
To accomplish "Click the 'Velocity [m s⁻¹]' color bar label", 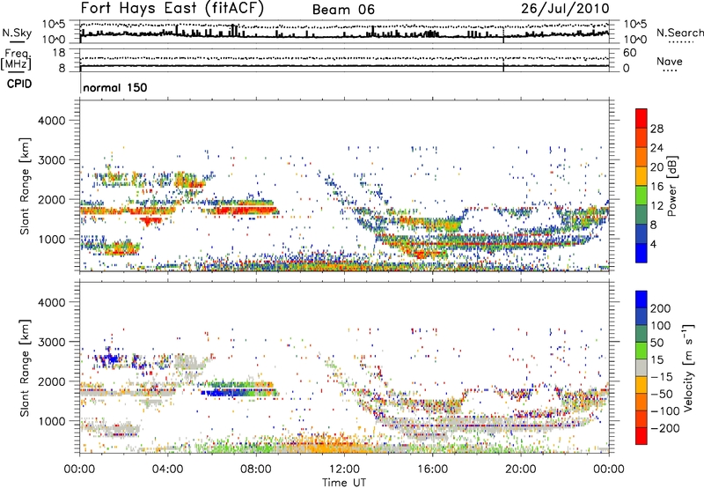I will tap(689, 367).
